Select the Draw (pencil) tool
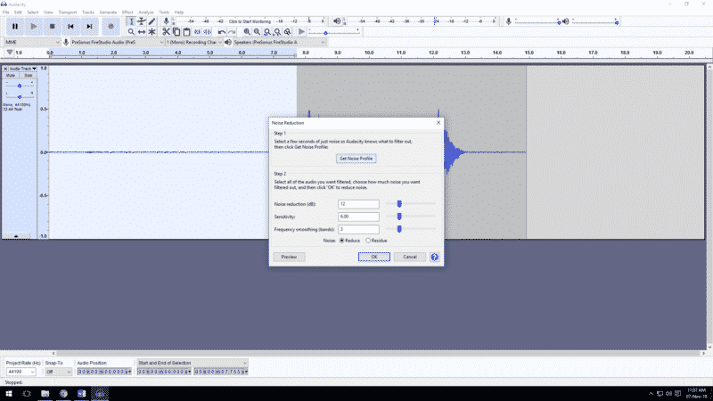Image resolution: width=713 pixels, height=401 pixels. pos(152,20)
